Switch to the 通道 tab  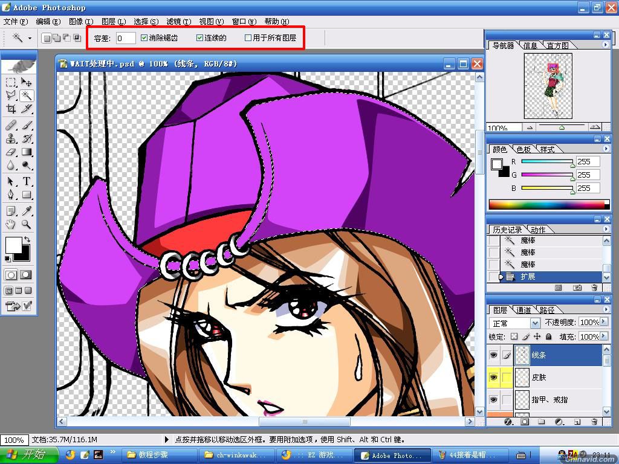click(524, 310)
